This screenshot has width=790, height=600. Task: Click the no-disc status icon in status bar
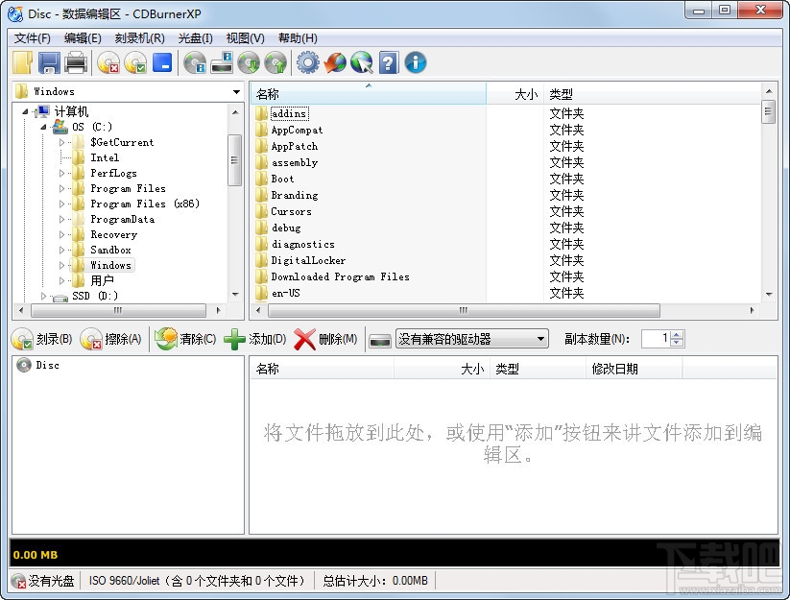tap(18, 581)
